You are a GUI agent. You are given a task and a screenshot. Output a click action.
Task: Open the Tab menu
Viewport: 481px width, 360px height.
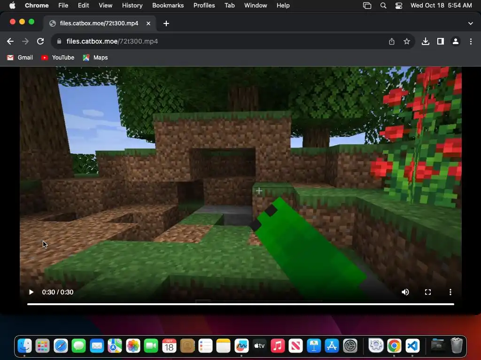230,5
